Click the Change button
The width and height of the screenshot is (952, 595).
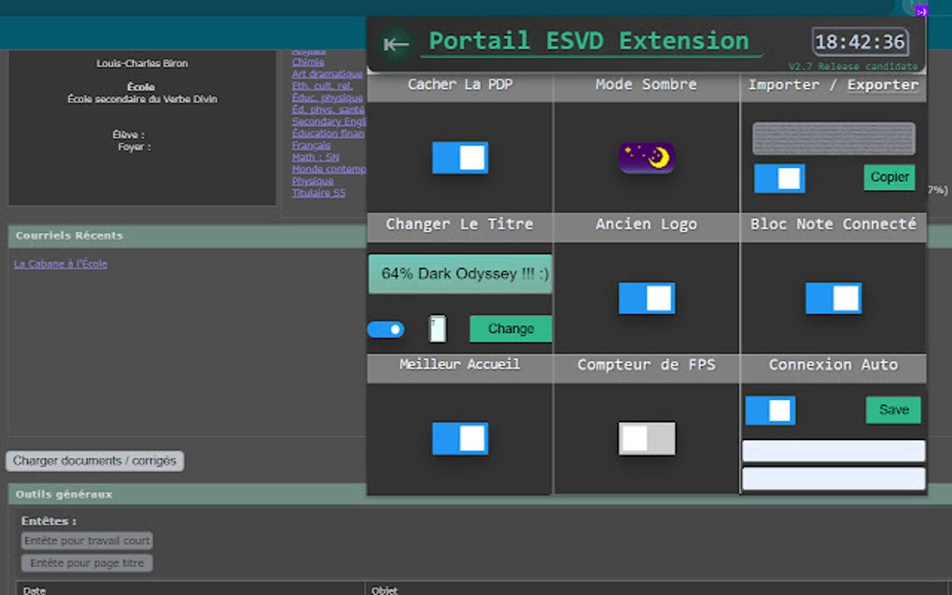[x=511, y=328]
